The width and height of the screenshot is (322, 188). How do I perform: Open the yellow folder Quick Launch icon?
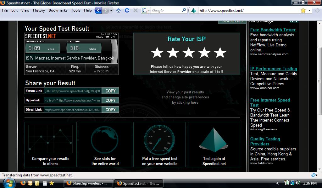point(37,183)
